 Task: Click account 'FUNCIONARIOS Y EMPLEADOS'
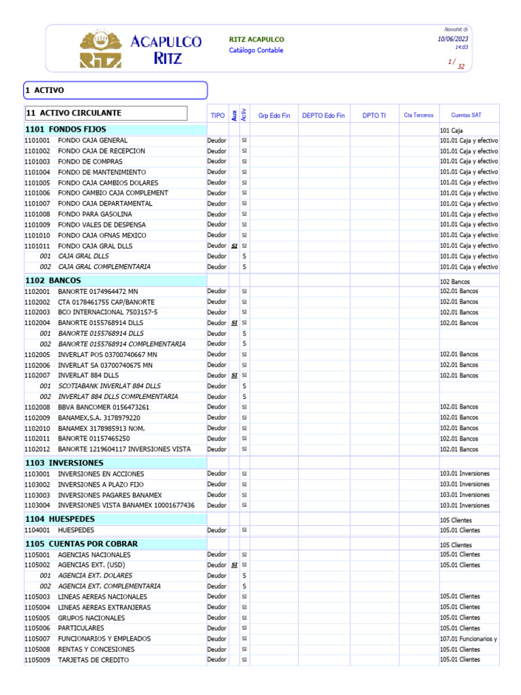[104, 639]
